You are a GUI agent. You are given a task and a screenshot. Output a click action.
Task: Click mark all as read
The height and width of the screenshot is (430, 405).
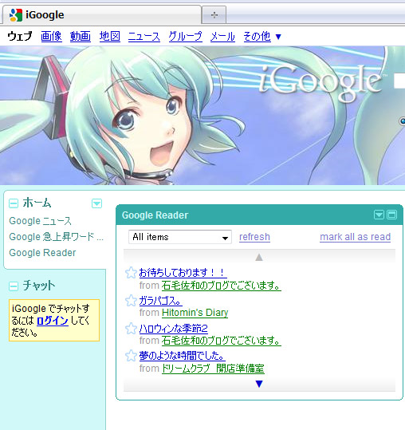point(355,237)
